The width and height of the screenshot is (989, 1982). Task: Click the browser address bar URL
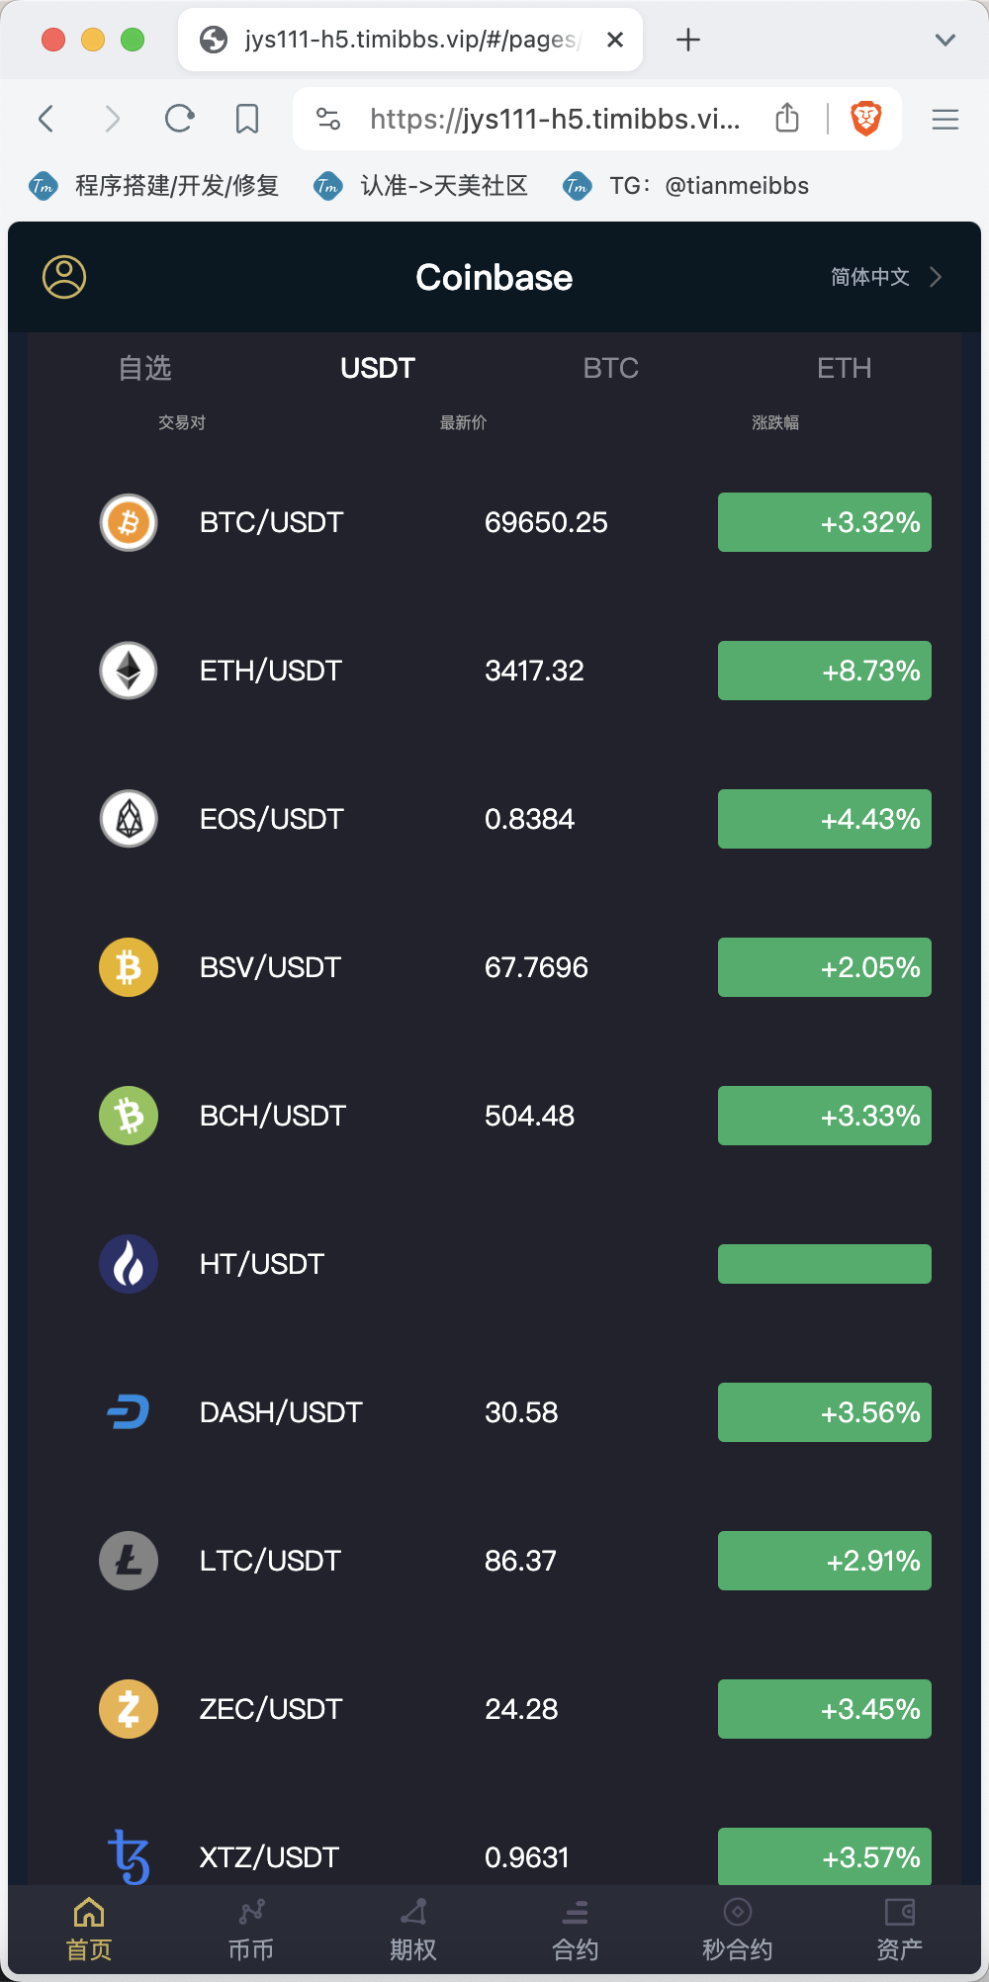554,120
